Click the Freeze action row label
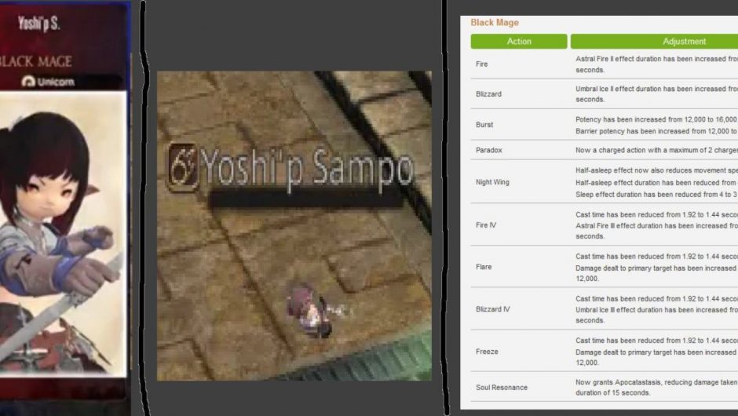This screenshot has width=738, height=416. (487, 352)
